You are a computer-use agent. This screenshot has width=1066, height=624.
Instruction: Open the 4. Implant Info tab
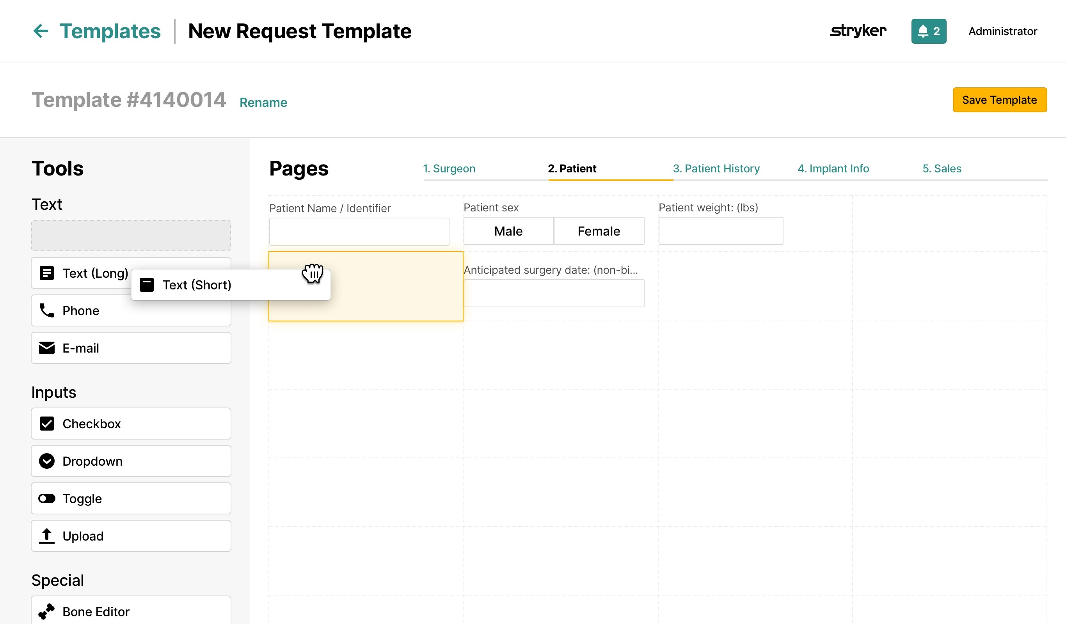coord(833,168)
